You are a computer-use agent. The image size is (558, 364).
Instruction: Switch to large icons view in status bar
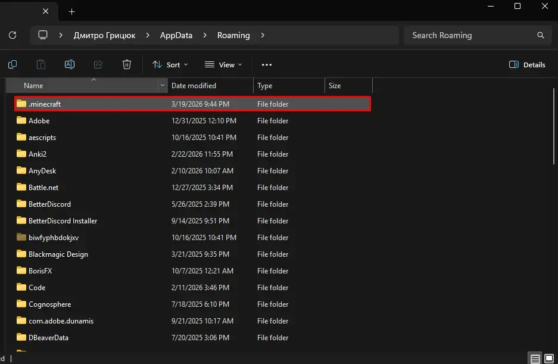[x=548, y=359]
